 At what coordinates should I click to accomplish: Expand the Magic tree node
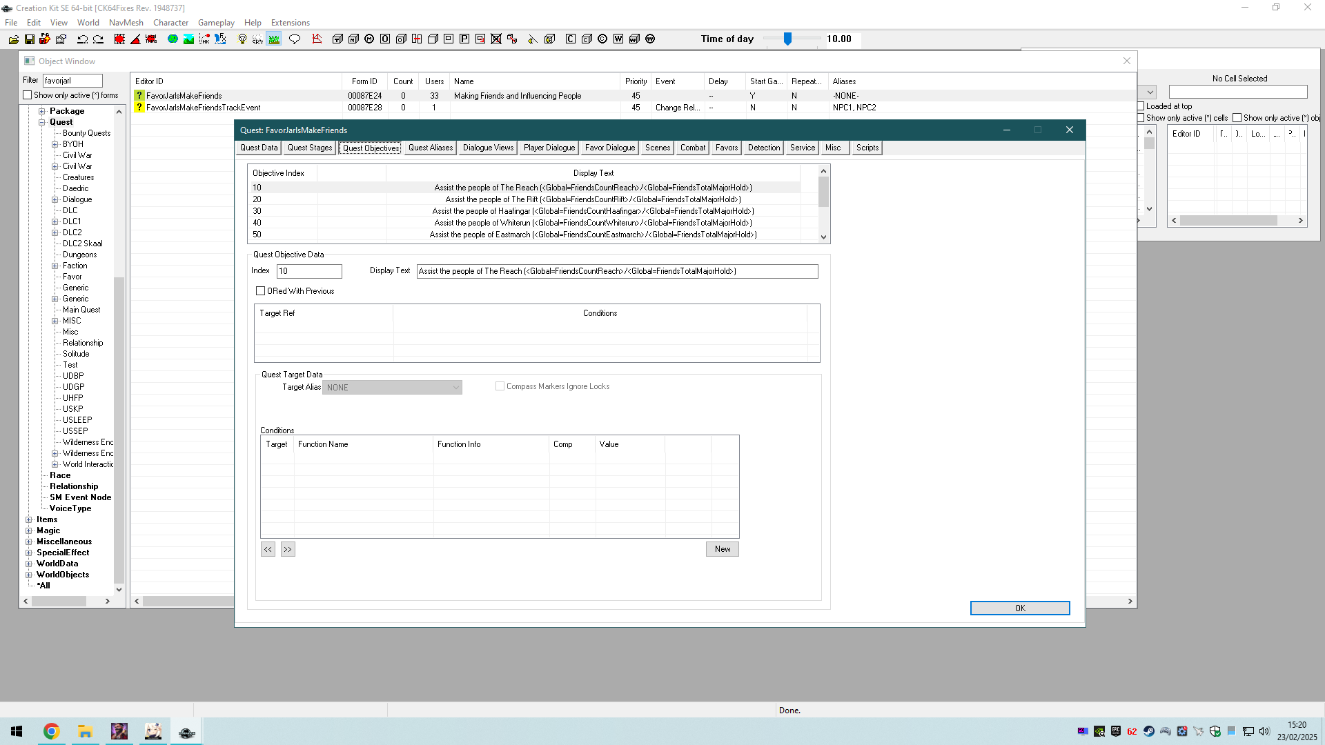click(x=29, y=530)
